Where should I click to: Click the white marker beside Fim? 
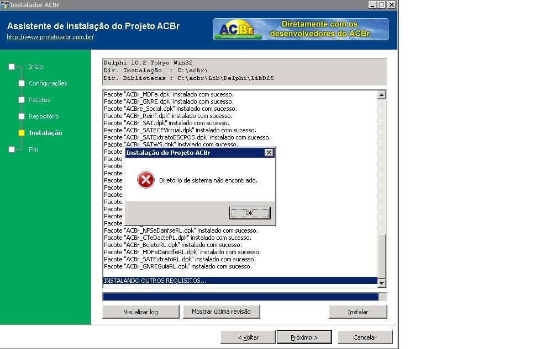coord(12,149)
